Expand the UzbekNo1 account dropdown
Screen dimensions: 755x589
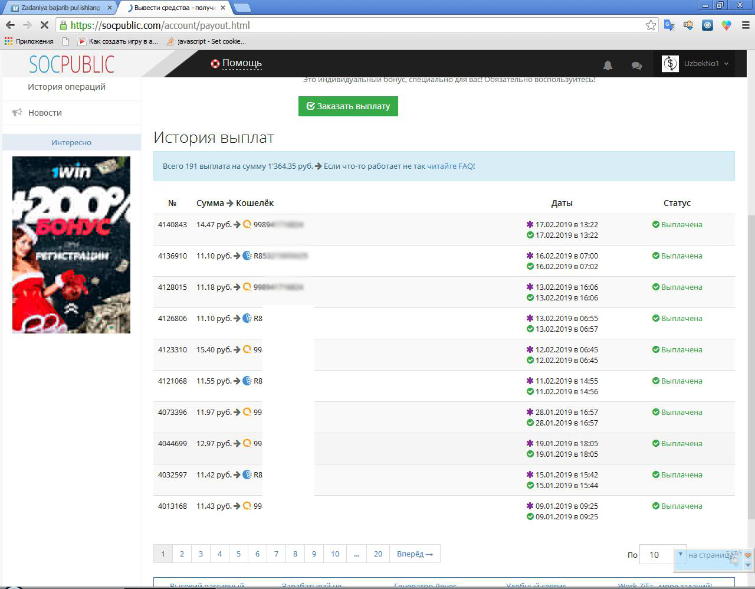tap(726, 64)
